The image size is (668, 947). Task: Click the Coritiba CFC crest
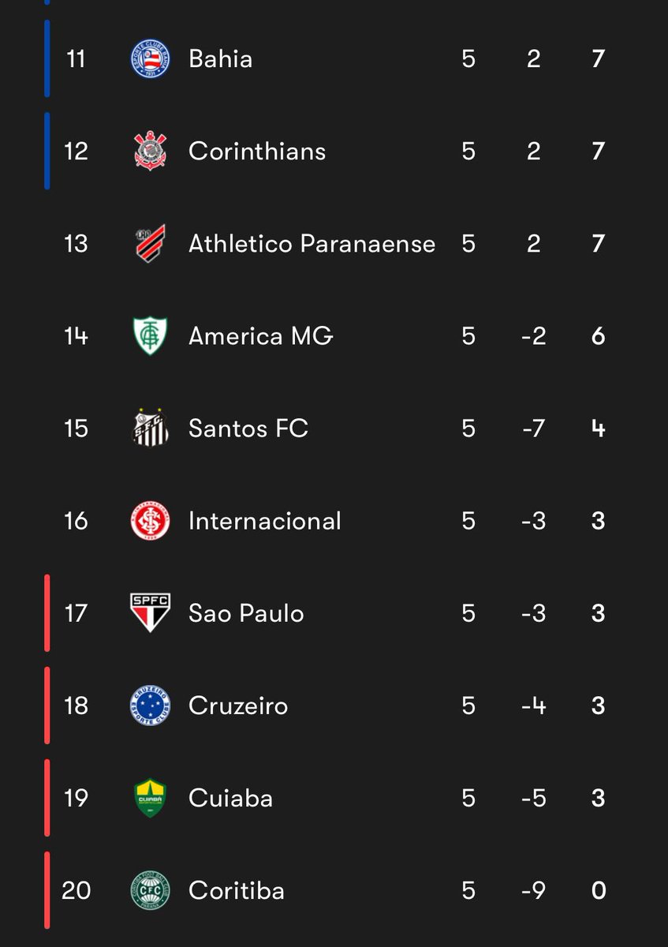pyautogui.click(x=150, y=890)
